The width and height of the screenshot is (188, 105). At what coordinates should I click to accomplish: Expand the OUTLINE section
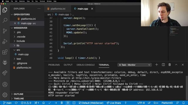click(27, 94)
